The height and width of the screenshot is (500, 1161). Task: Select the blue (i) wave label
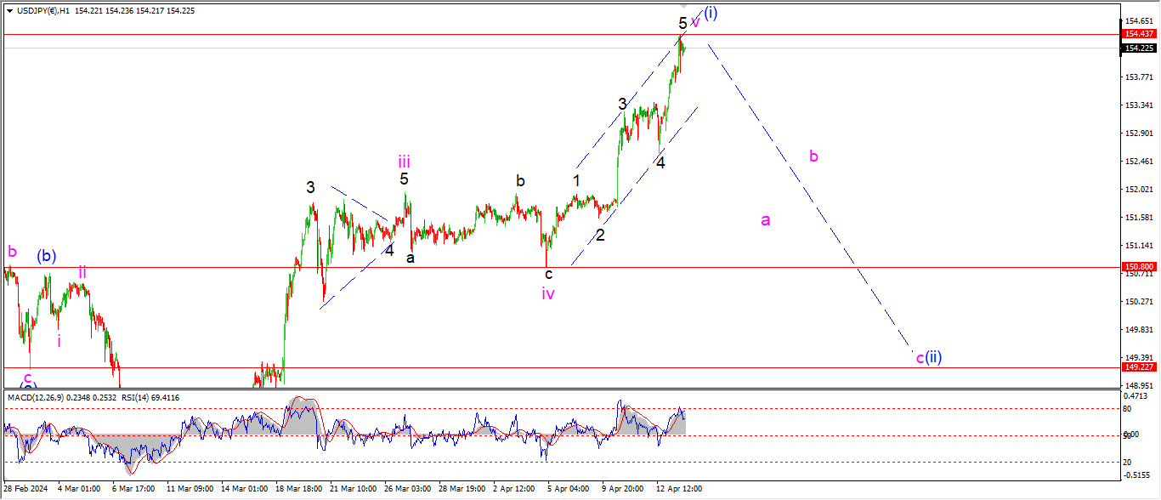click(711, 14)
